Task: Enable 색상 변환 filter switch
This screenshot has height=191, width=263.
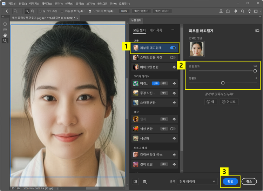Action: click(x=173, y=129)
